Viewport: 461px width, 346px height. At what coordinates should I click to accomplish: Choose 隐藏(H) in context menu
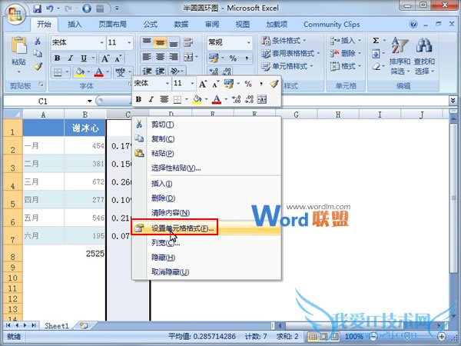[207, 258]
